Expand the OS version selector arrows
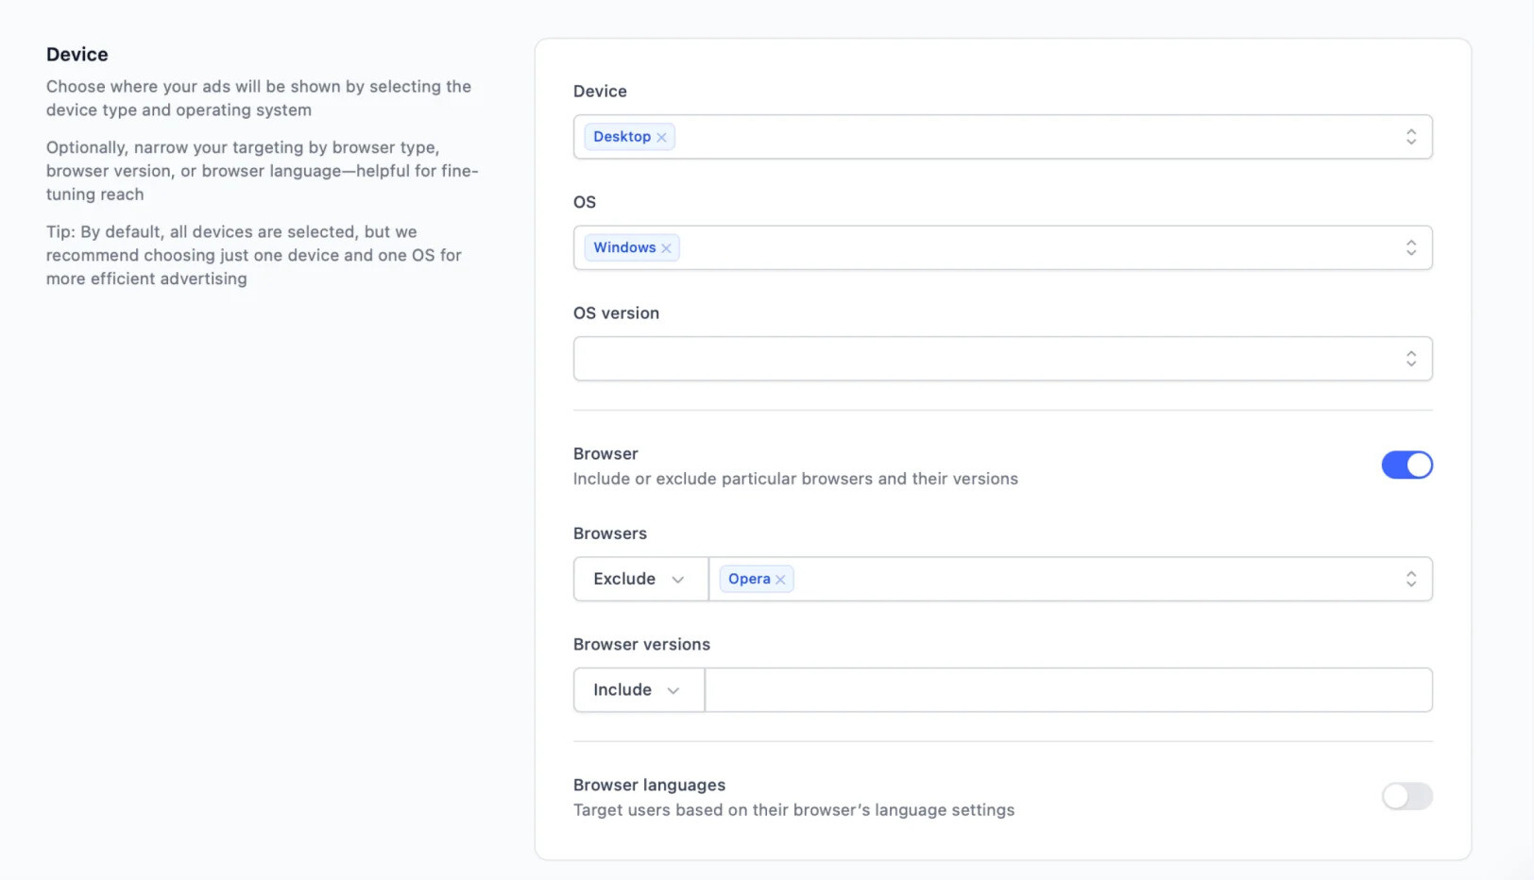The image size is (1534, 880). pos(1410,359)
